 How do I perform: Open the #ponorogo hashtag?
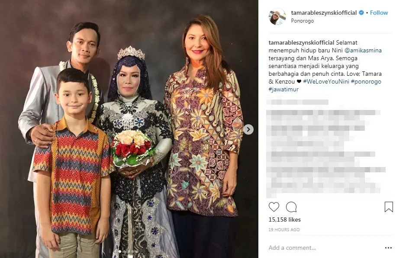(x=366, y=82)
